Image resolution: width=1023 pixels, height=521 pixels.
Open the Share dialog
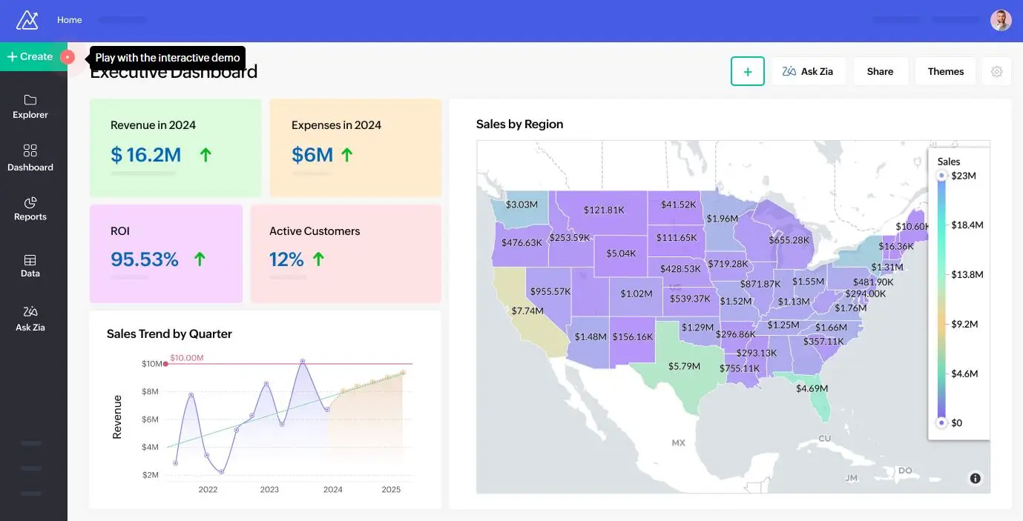[880, 71]
